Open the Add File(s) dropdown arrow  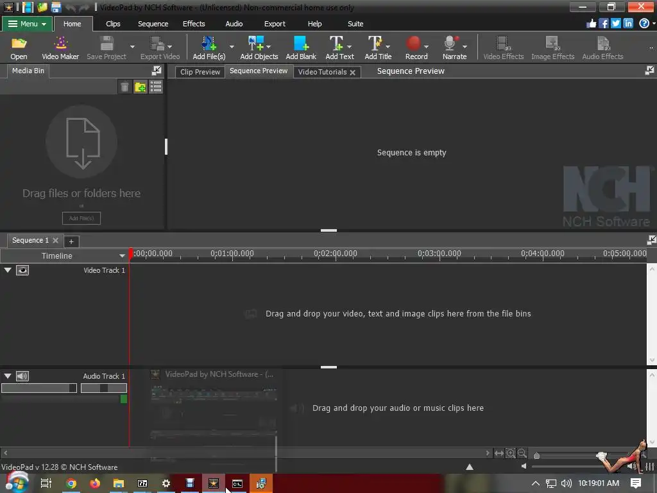(x=232, y=46)
